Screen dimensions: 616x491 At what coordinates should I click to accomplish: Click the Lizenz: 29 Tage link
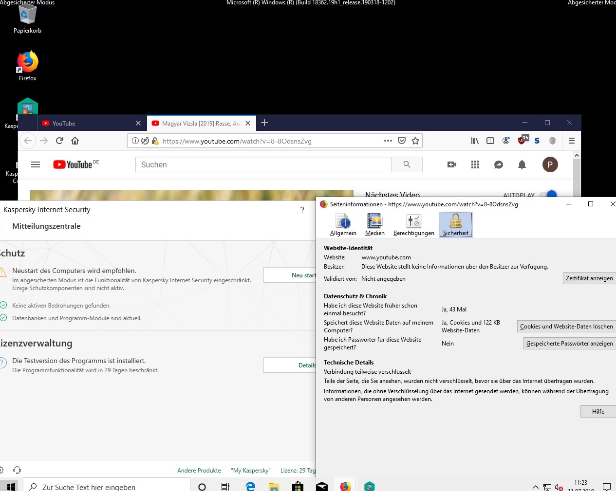pos(298,471)
